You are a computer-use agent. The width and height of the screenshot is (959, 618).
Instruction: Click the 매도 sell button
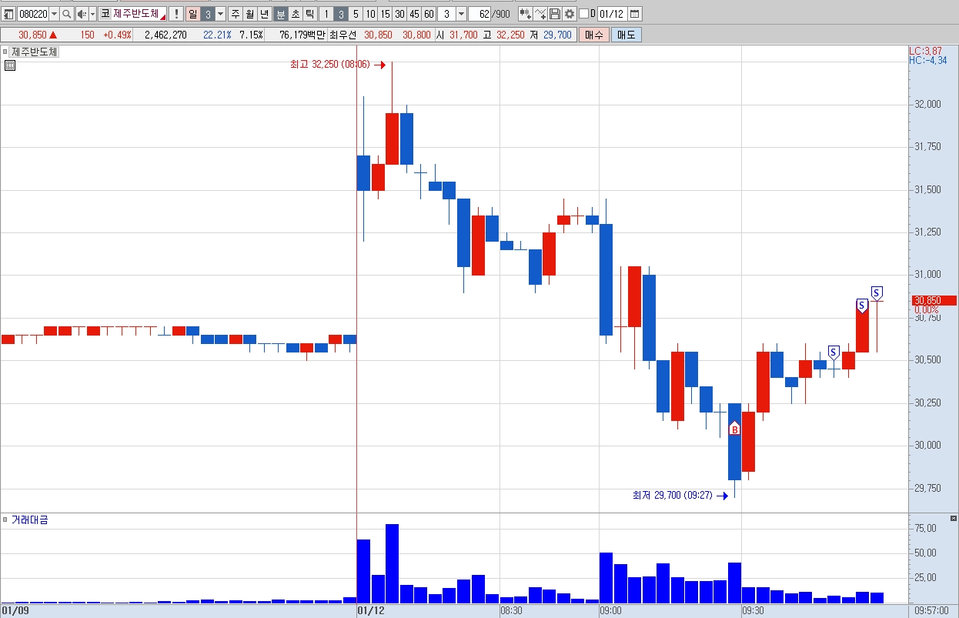click(x=626, y=35)
